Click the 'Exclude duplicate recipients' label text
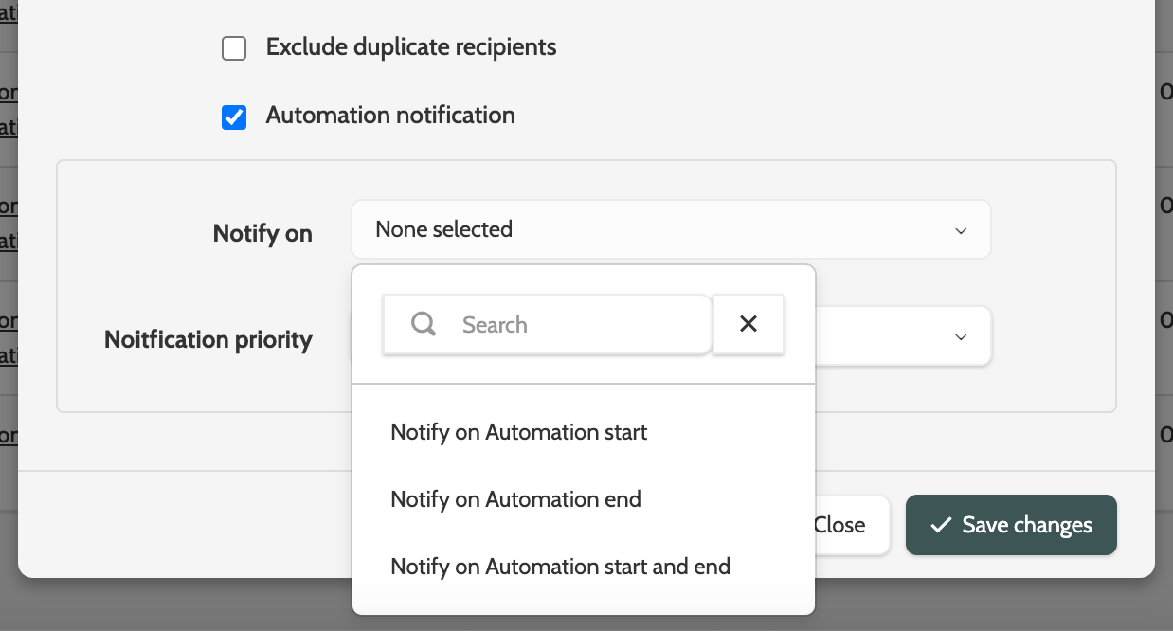Image resolution: width=1173 pixels, height=631 pixels. point(411,46)
